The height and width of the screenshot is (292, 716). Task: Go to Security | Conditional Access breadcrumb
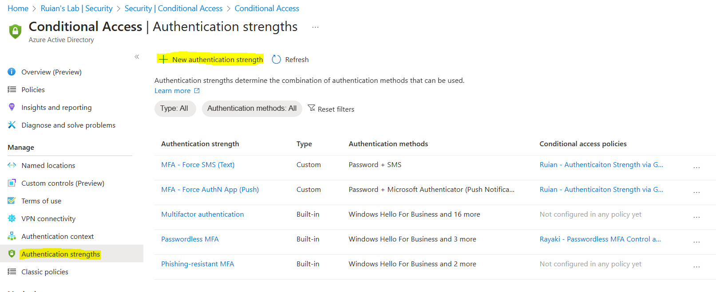coord(174,8)
